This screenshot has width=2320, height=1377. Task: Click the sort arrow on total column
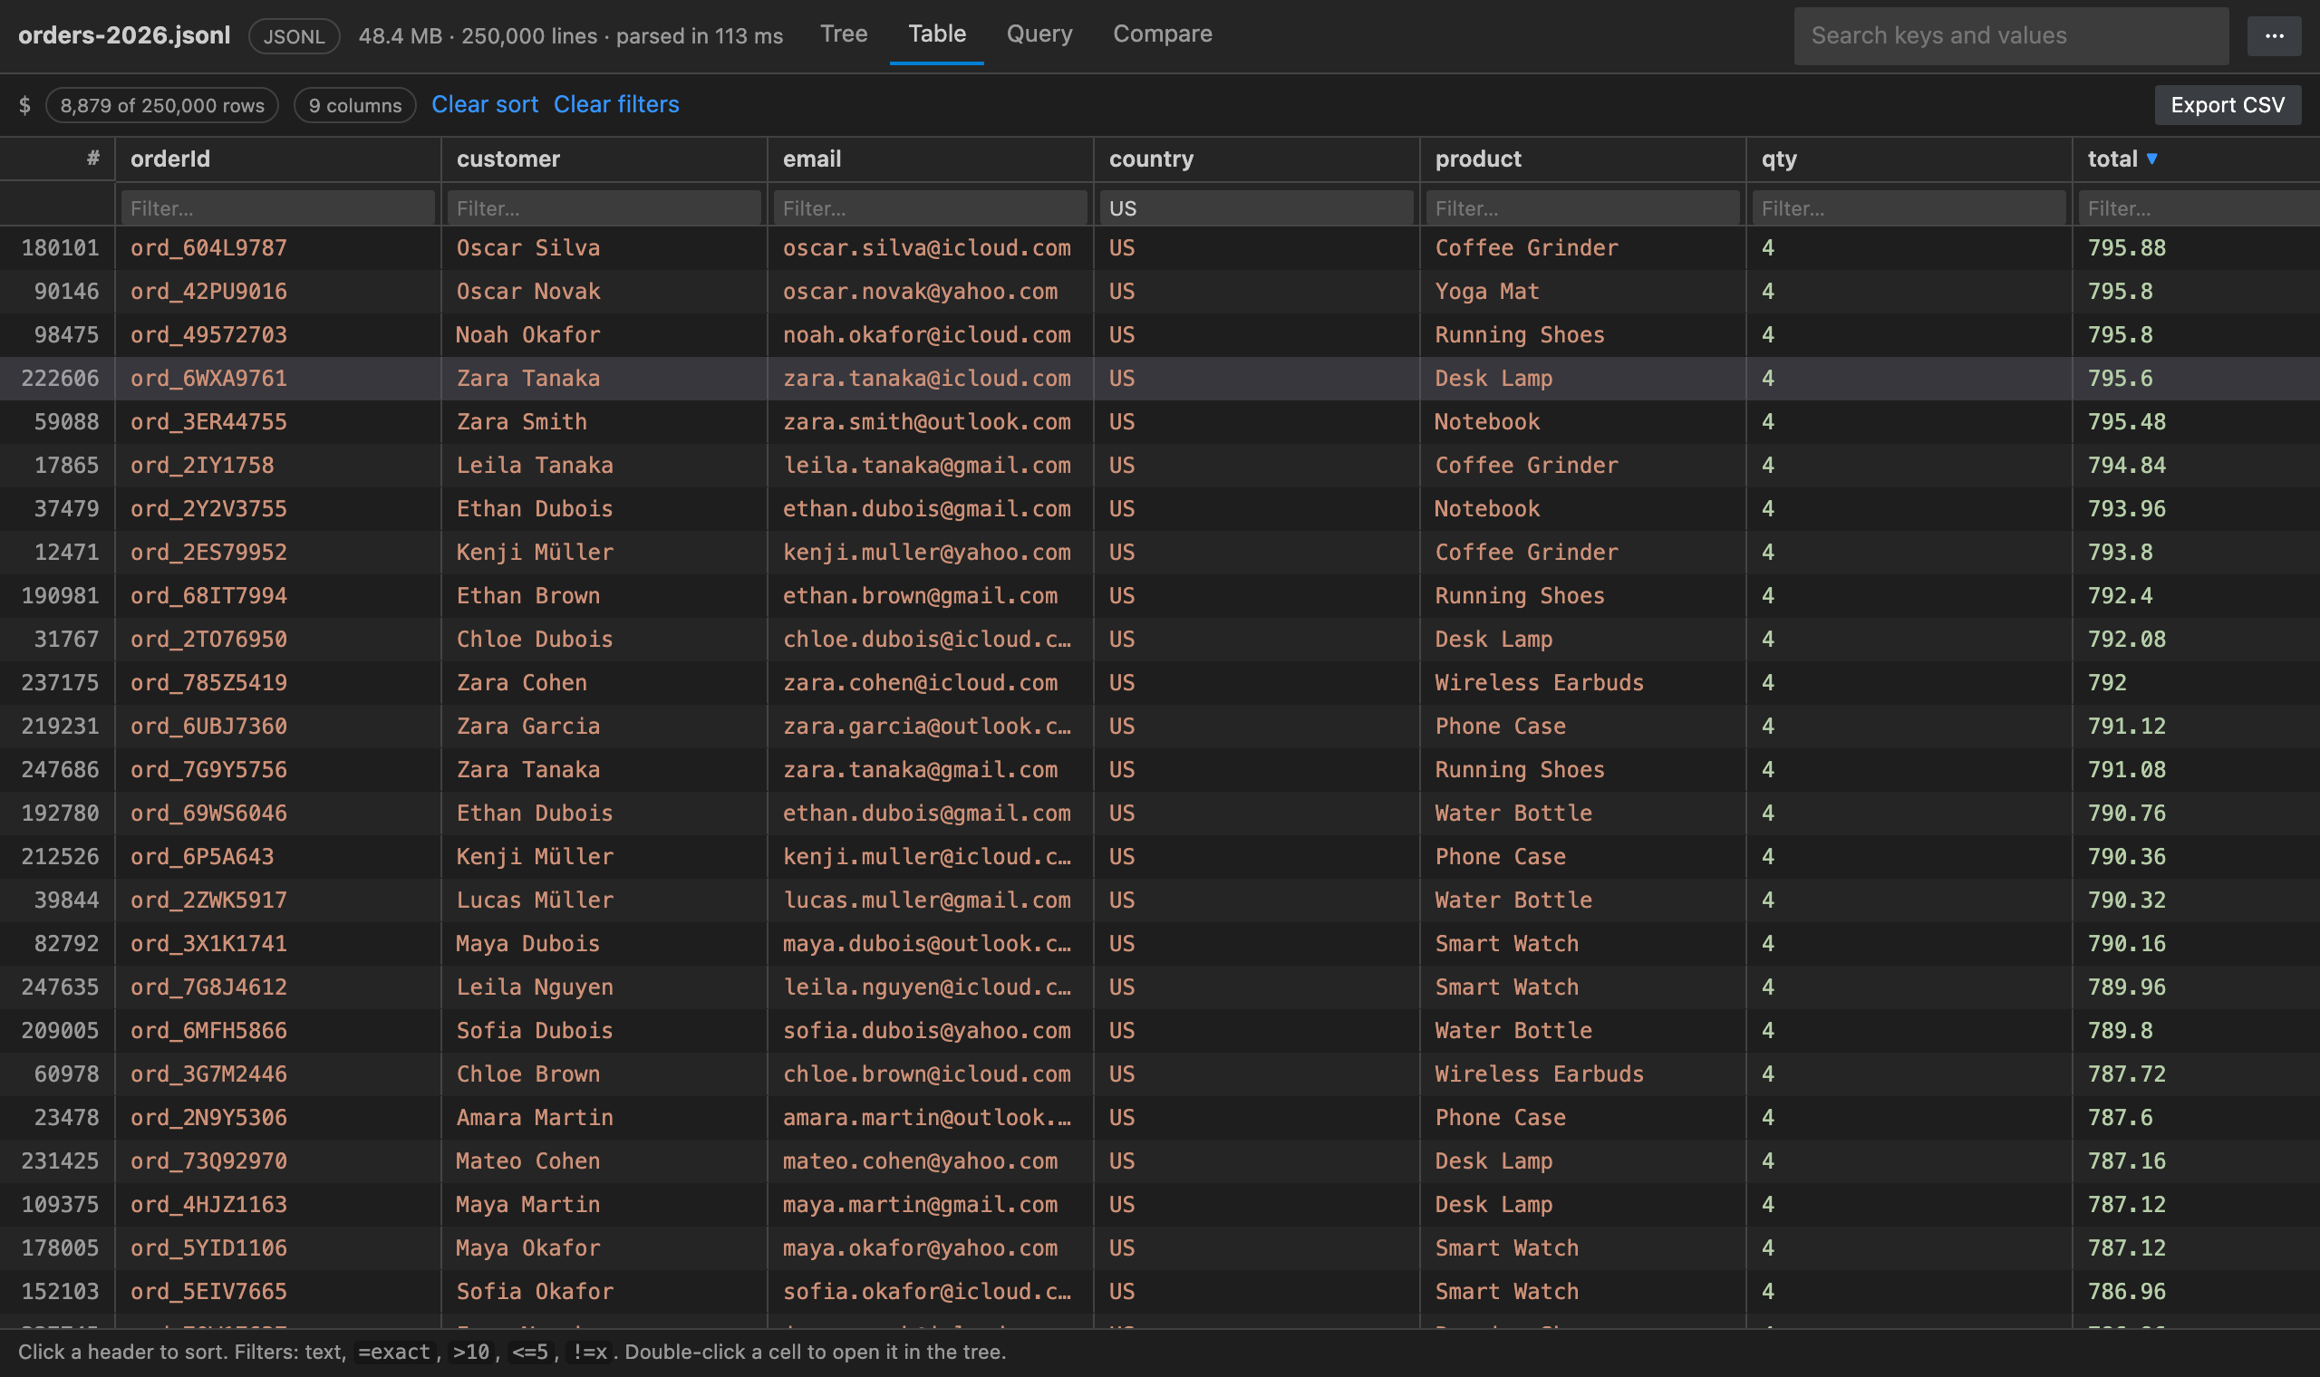[2151, 159]
